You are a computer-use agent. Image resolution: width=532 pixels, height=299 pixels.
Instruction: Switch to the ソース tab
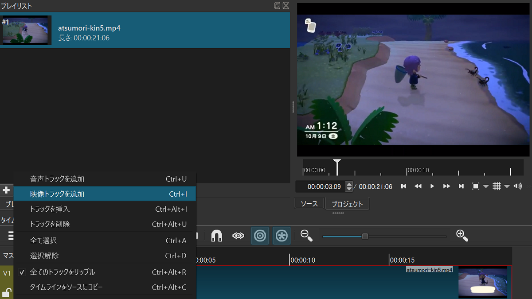(x=309, y=204)
